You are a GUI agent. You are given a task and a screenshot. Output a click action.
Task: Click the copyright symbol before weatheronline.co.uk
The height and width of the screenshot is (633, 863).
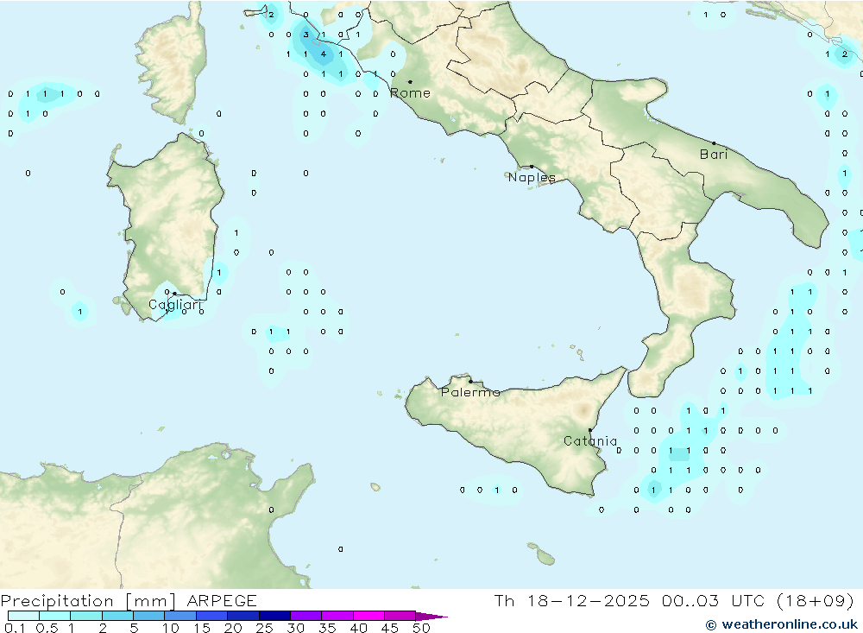click(711, 624)
